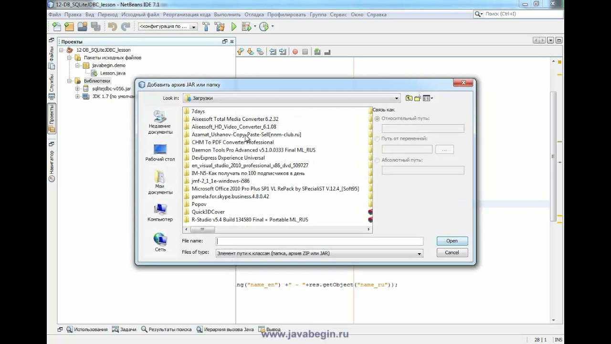This screenshot has width=611, height=344.
Task: Expand the sqlitejdbc-v056.jar node
Action: pyautogui.click(x=77, y=89)
